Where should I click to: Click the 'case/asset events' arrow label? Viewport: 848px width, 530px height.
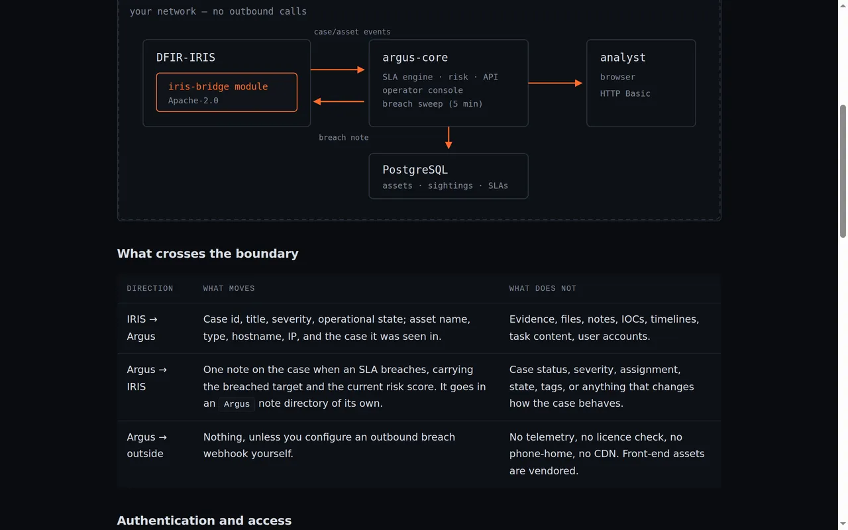[352, 32]
